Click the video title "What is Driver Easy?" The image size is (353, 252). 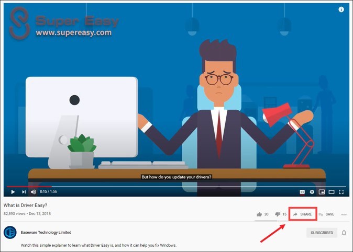[25, 205]
